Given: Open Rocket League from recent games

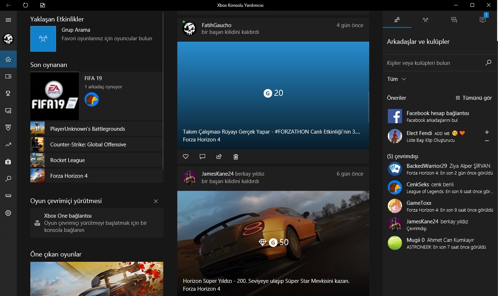Looking at the screenshot, I should [x=97, y=160].
